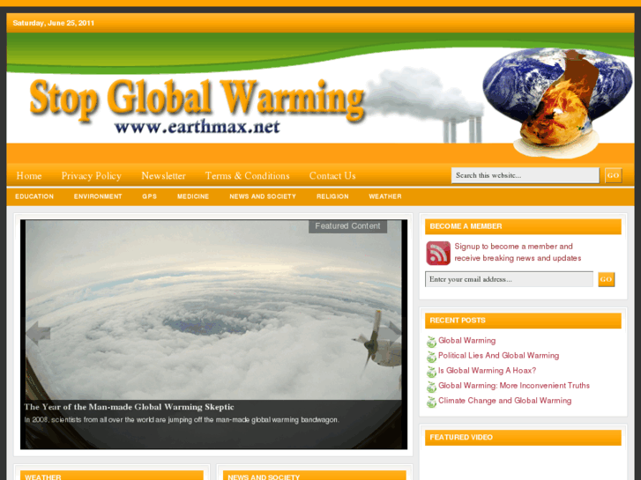This screenshot has width=641, height=480.
Task: Click the email address input field
Action: [509, 279]
